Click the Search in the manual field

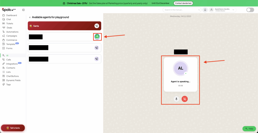tap(181, 10)
